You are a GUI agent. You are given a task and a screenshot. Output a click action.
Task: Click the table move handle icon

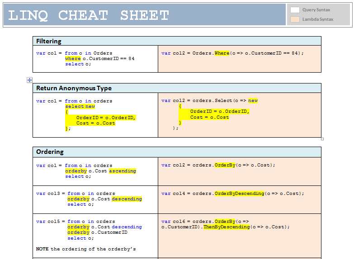pos(30,80)
